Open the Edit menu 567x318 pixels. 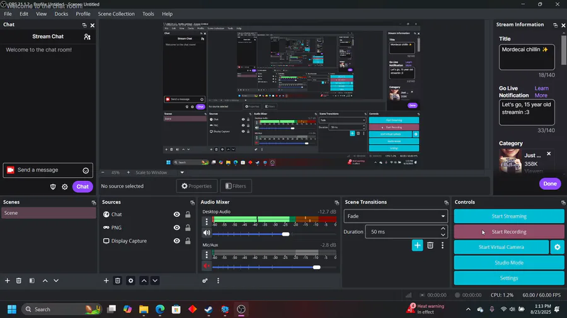[24, 14]
